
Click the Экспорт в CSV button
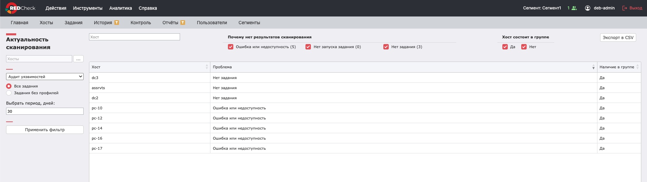pos(618,38)
